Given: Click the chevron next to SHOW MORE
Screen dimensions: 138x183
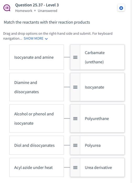Looking at the screenshot, I should (46, 39).
